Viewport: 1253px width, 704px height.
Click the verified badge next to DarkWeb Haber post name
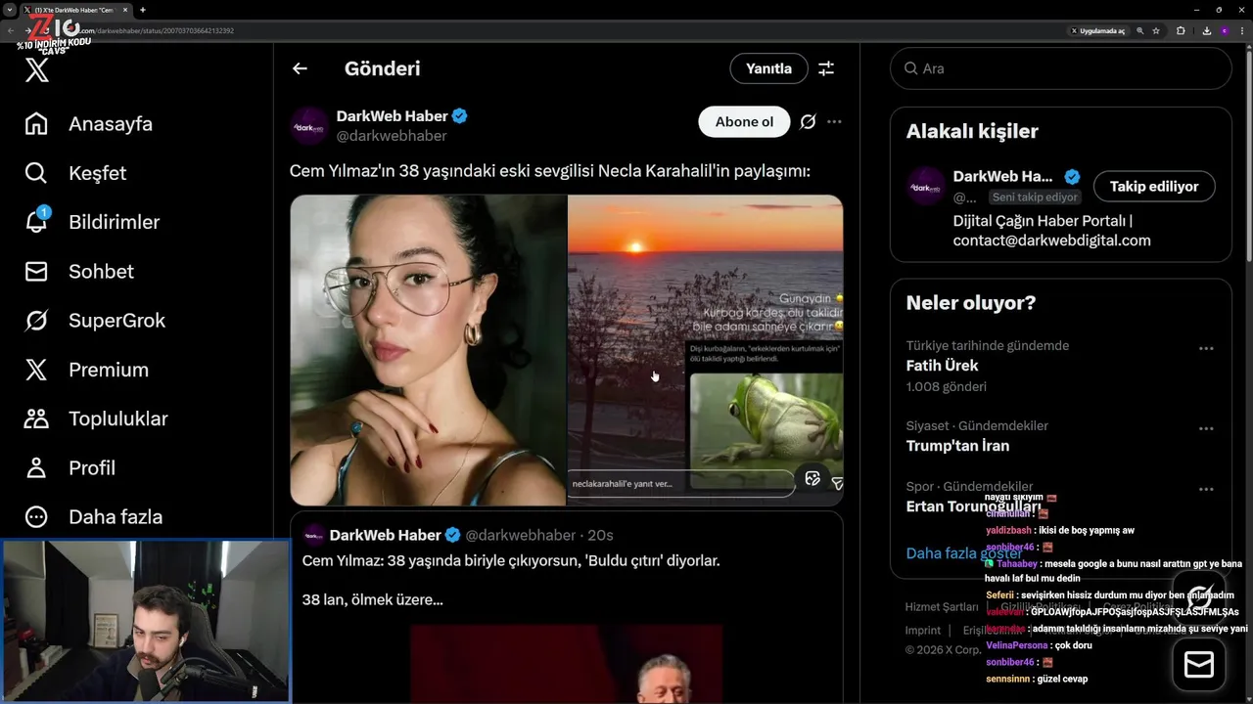point(459,115)
